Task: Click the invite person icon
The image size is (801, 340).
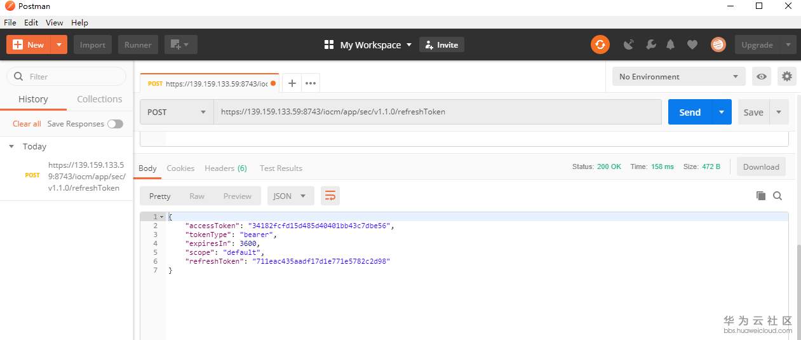Action: (429, 45)
